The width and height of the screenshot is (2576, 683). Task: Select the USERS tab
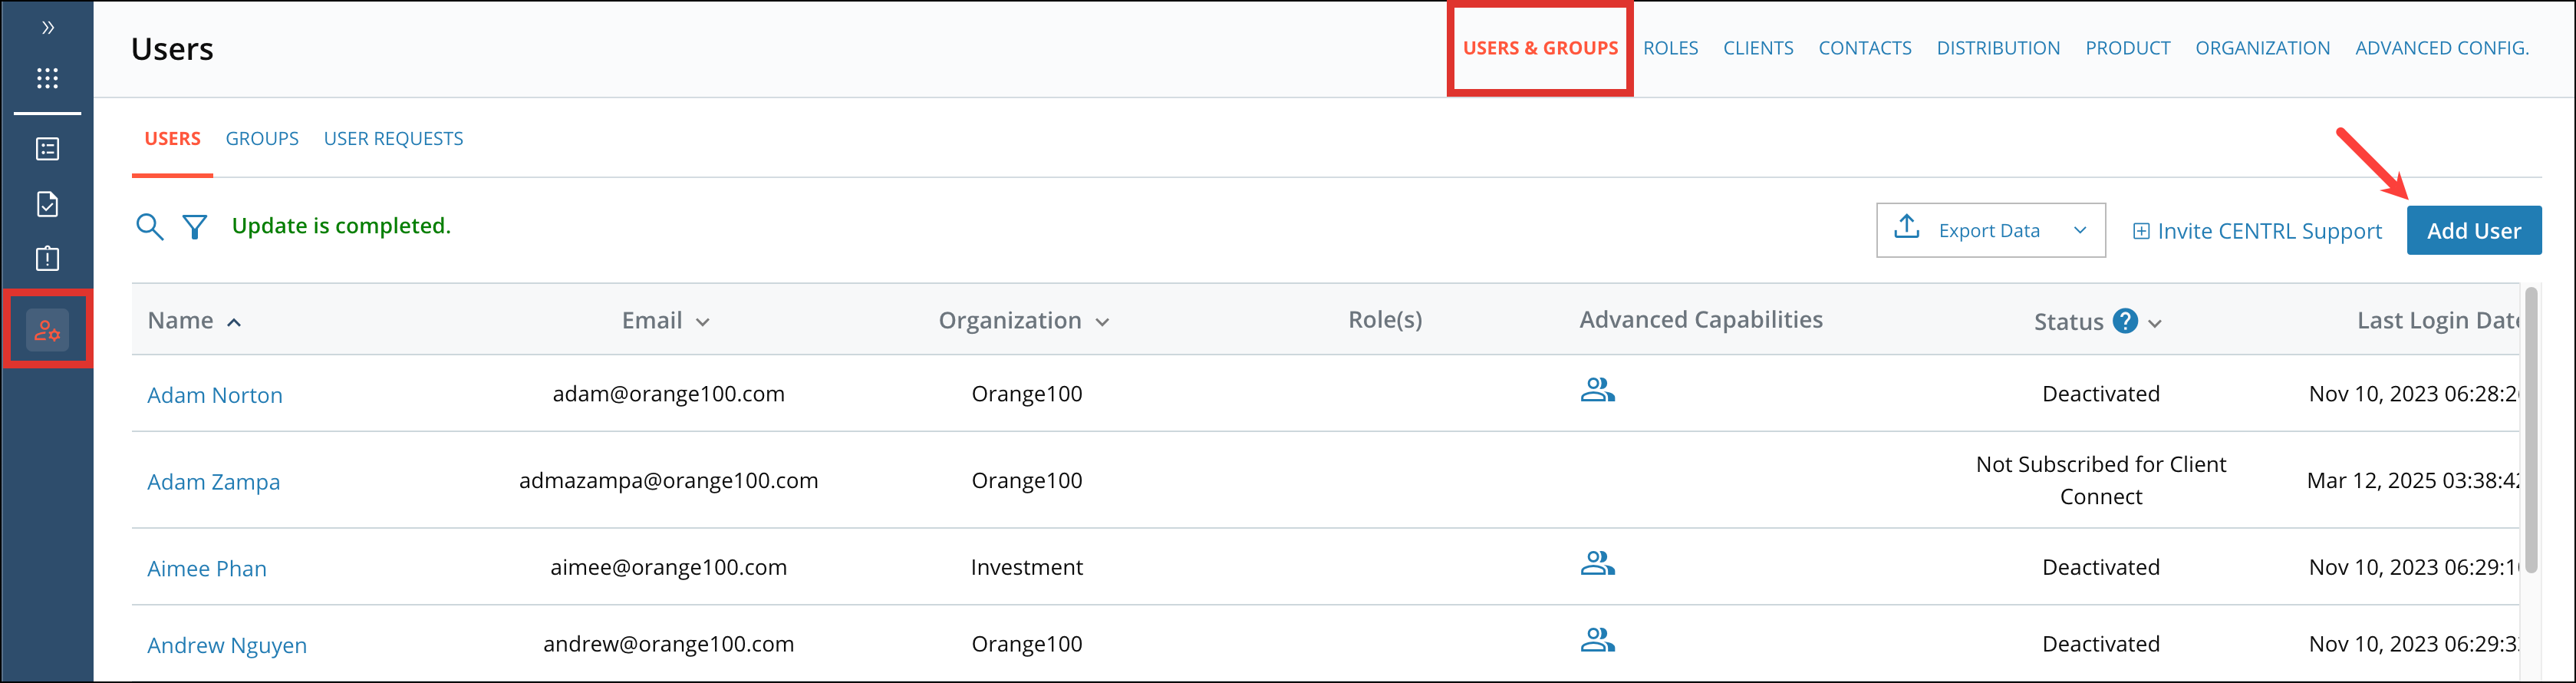pos(172,139)
